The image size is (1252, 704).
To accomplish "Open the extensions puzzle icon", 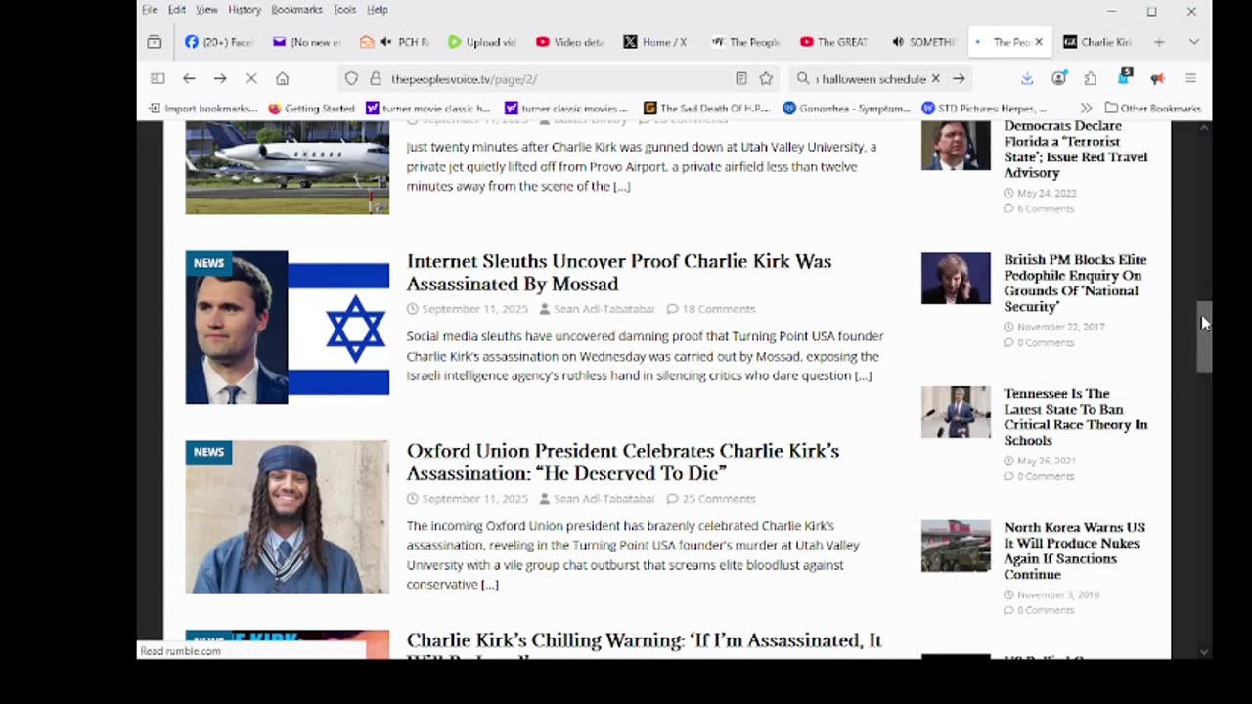I will coord(1091,78).
